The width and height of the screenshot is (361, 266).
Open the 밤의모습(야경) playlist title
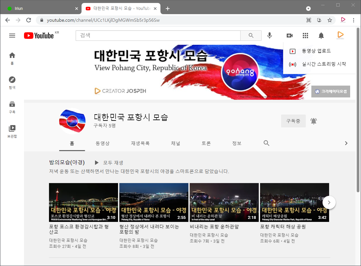click(x=67, y=162)
